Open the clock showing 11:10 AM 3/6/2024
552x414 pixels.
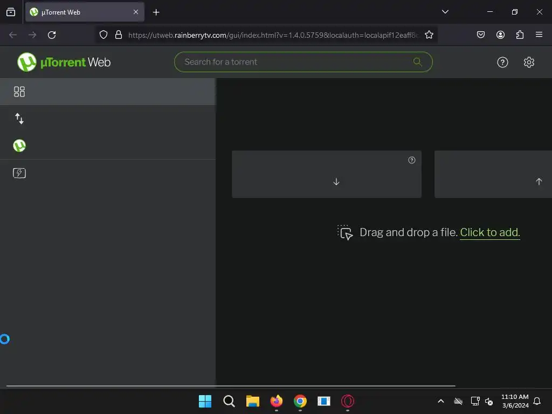click(515, 401)
